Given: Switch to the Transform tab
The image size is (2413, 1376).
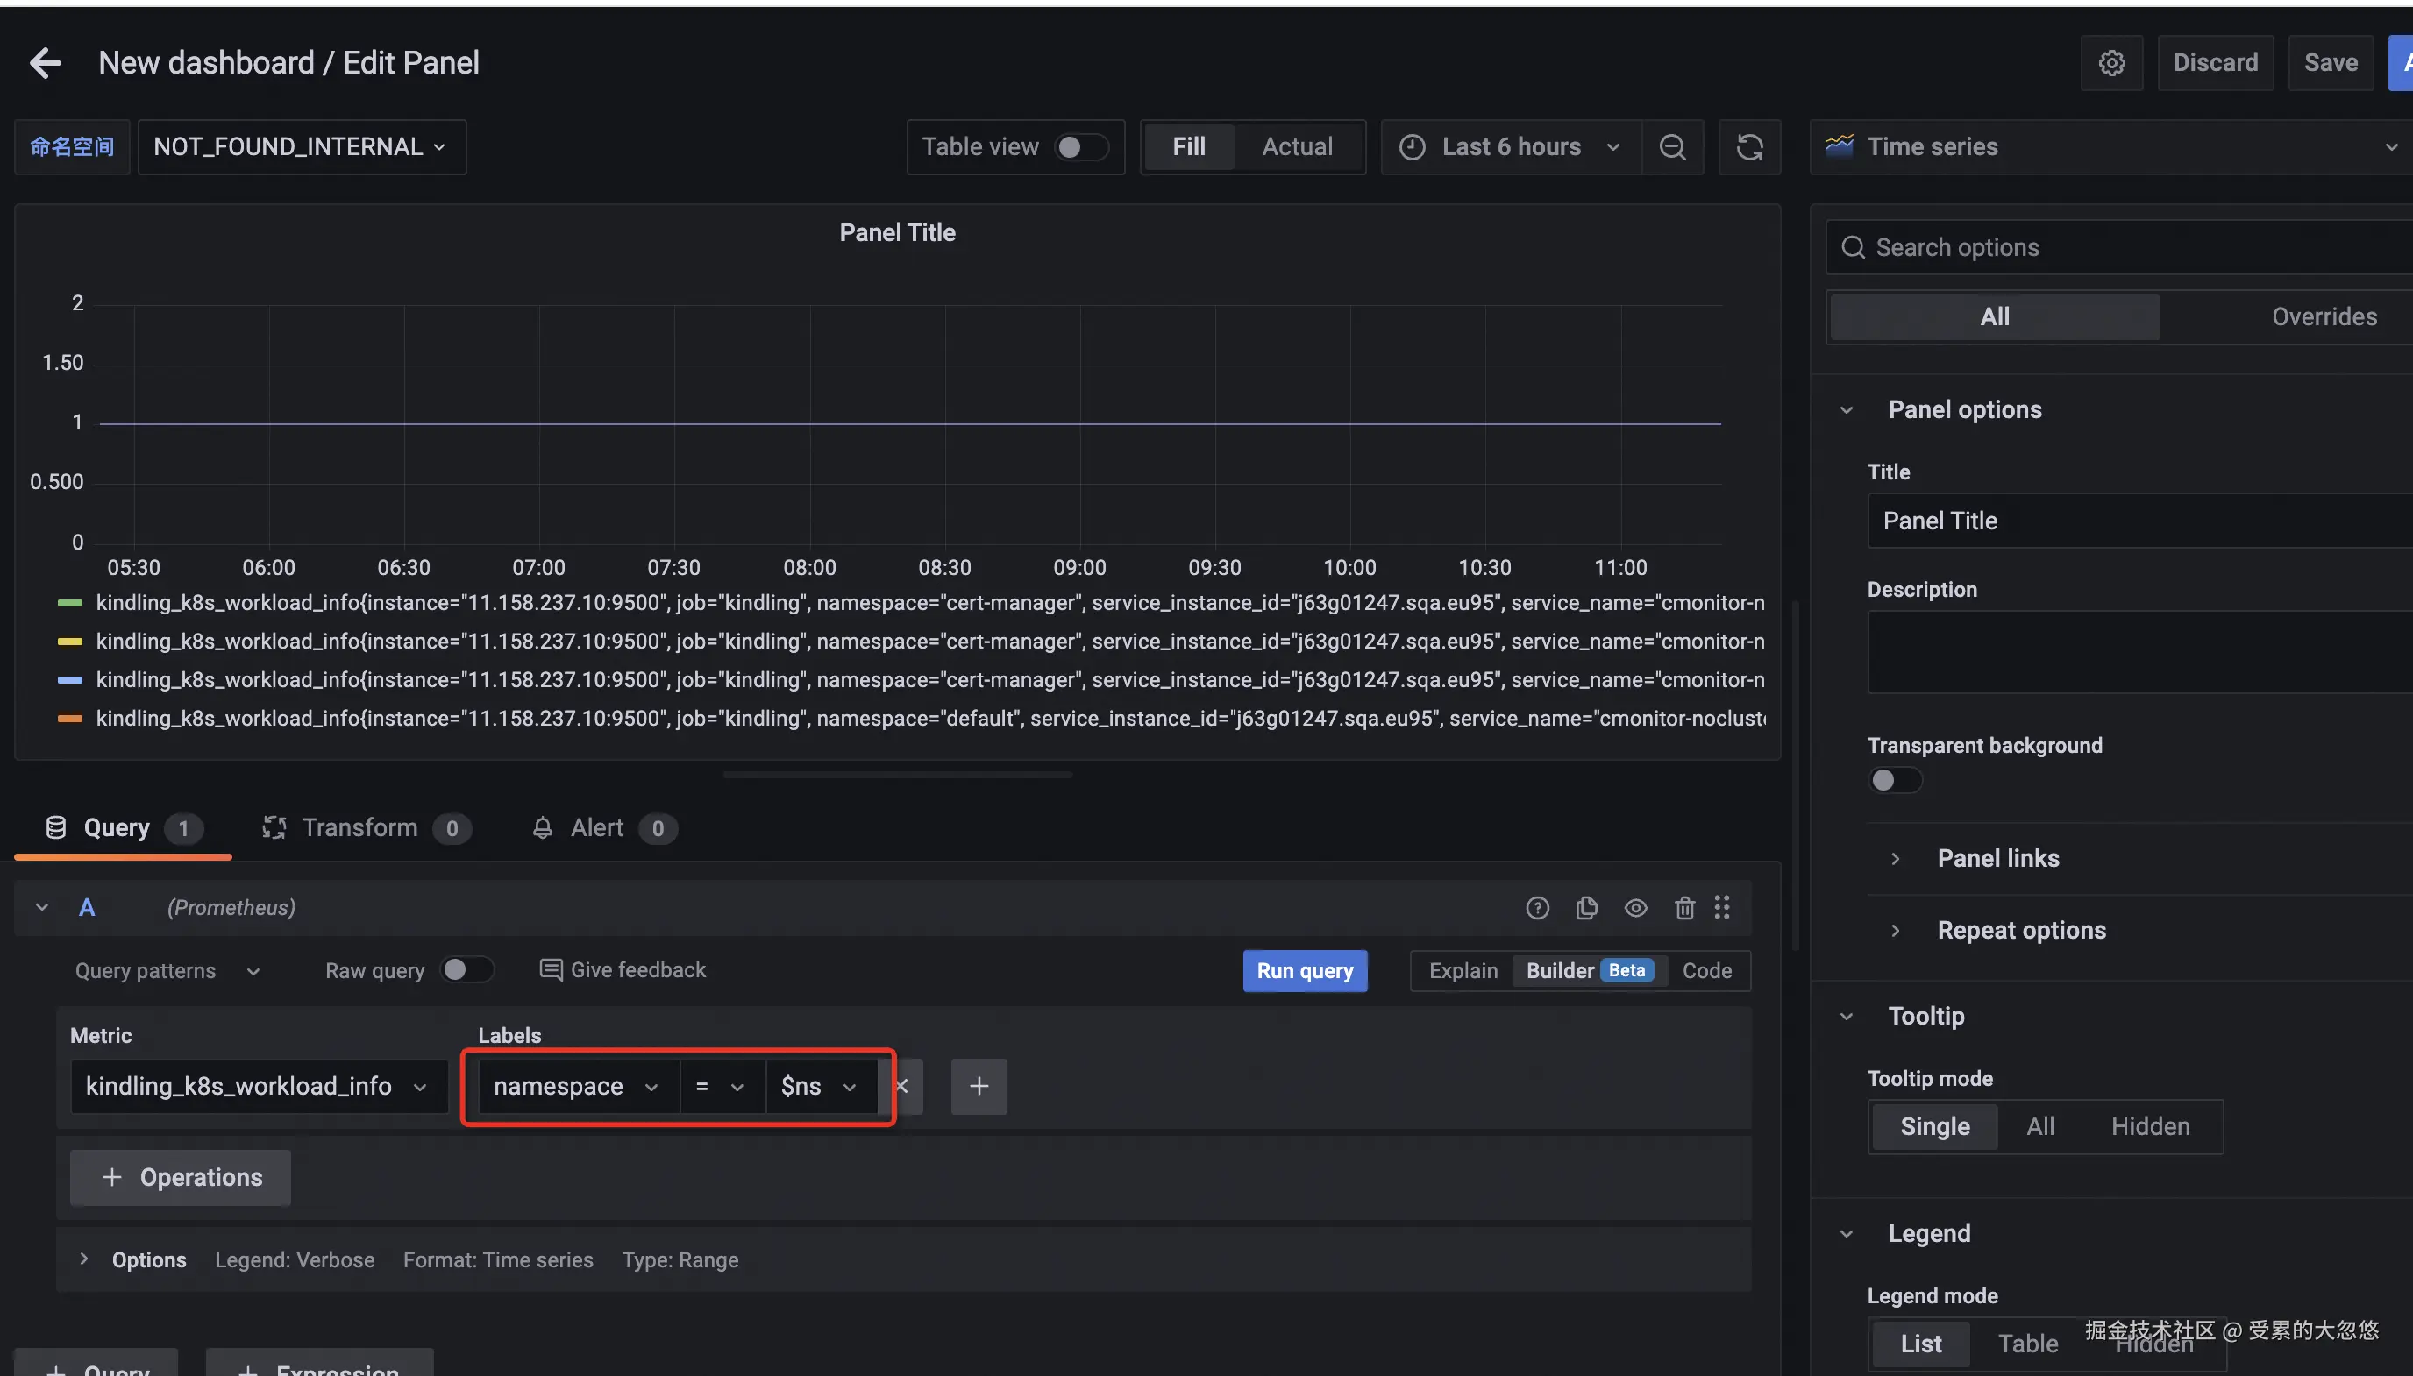Looking at the screenshot, I should [359, 828].
